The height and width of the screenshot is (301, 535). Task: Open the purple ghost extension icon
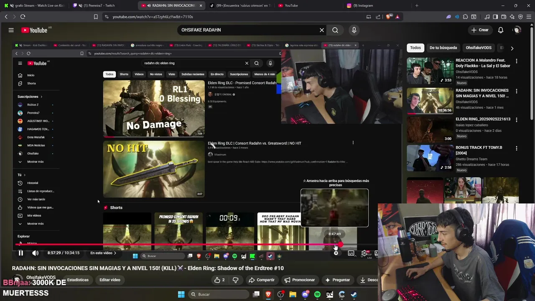(449, 17)
